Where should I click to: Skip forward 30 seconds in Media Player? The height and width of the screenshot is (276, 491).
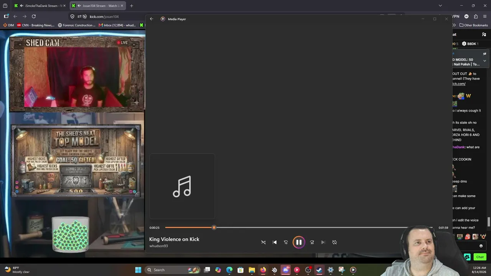[312, 242]
